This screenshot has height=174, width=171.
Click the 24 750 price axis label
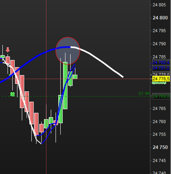160,147
